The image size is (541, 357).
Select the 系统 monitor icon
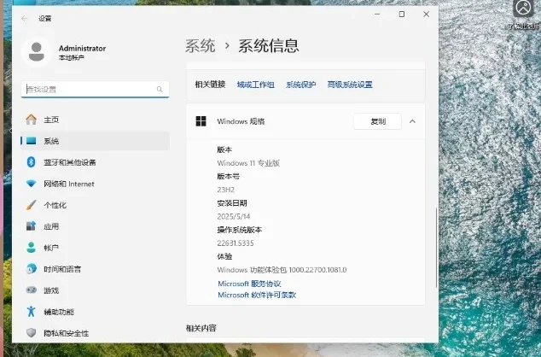pyautogui.click(x=31, y=141)
